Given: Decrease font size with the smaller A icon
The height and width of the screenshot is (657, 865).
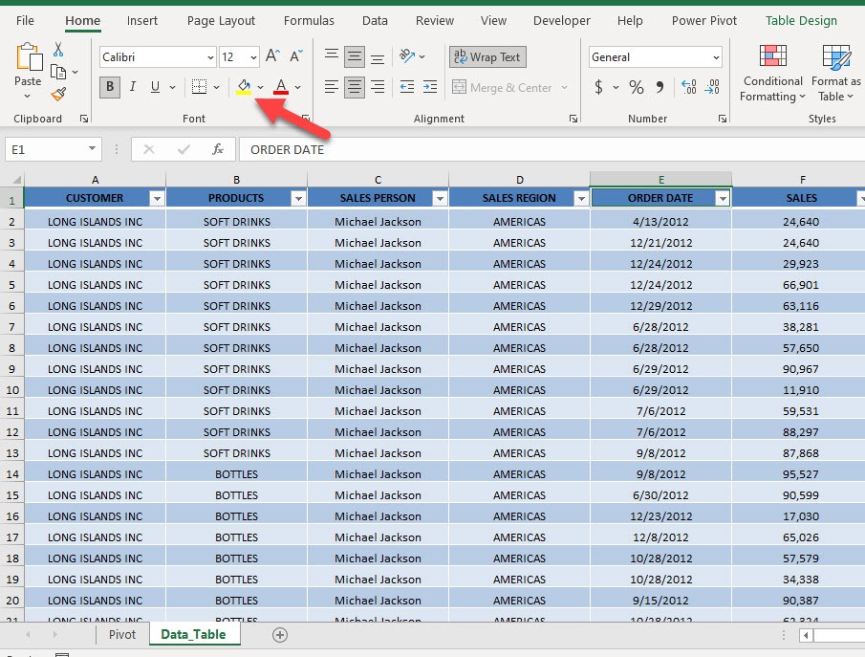Looking at the screenshot, I should coord(296,55).
